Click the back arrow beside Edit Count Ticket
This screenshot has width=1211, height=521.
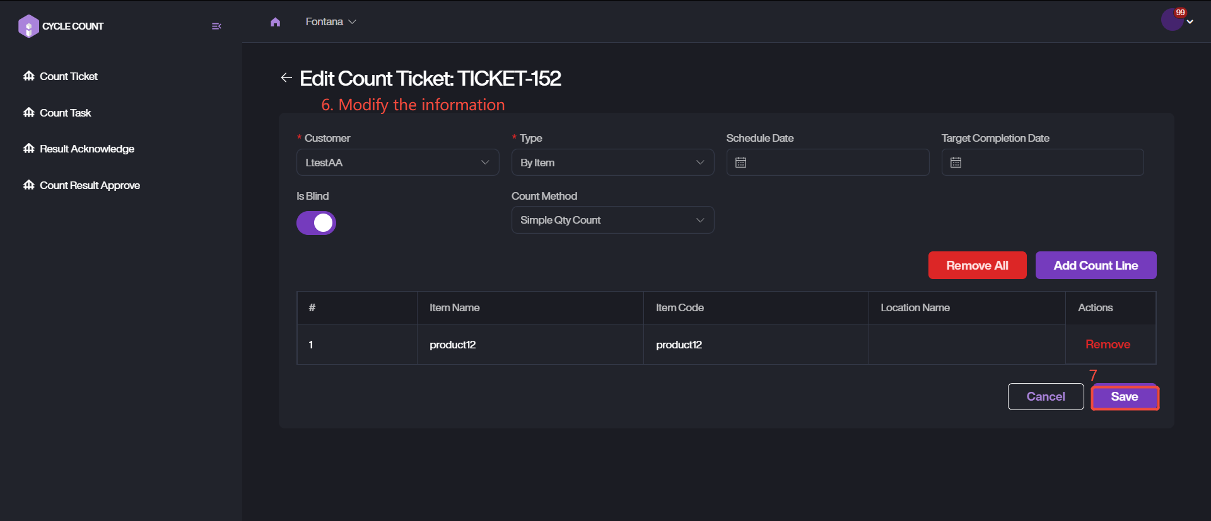click(x=286, y=77)
